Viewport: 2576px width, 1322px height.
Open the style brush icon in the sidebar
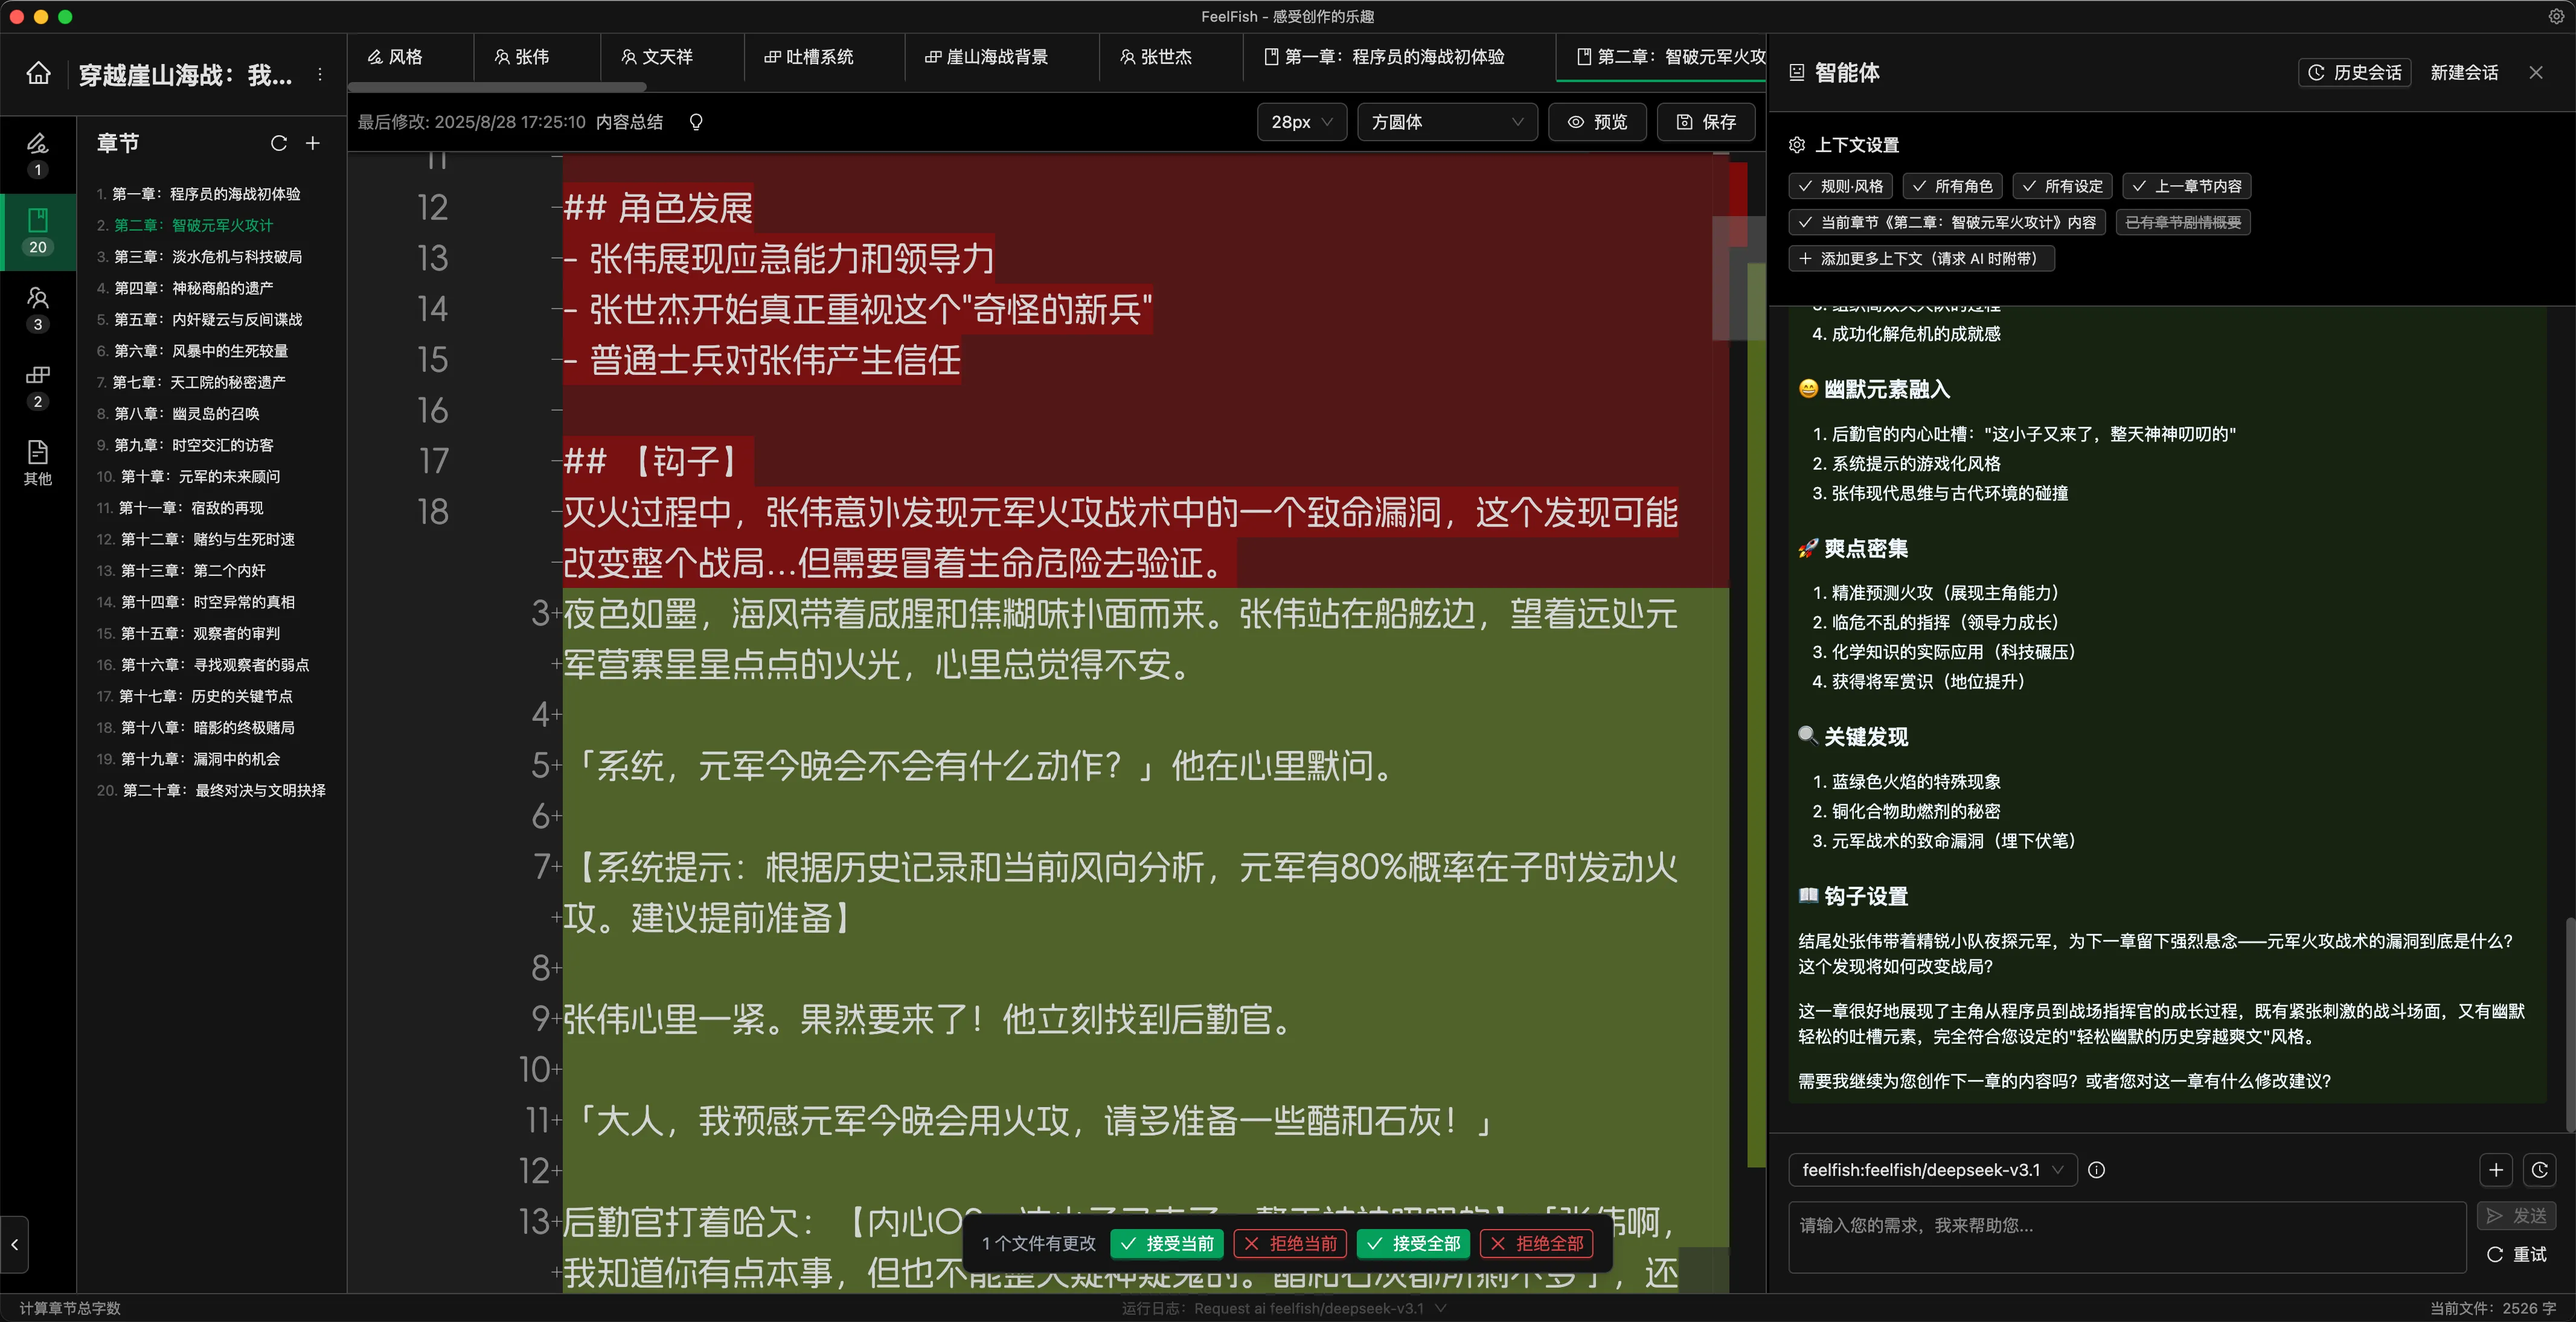click(38, 143)
